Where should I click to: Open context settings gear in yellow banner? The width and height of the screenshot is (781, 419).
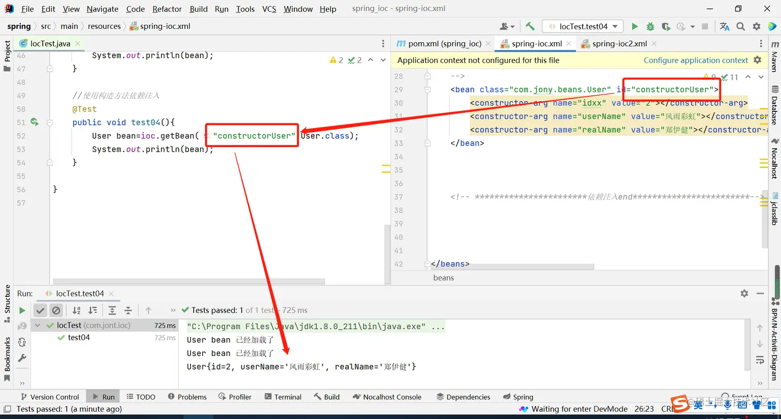click(757, 60)
